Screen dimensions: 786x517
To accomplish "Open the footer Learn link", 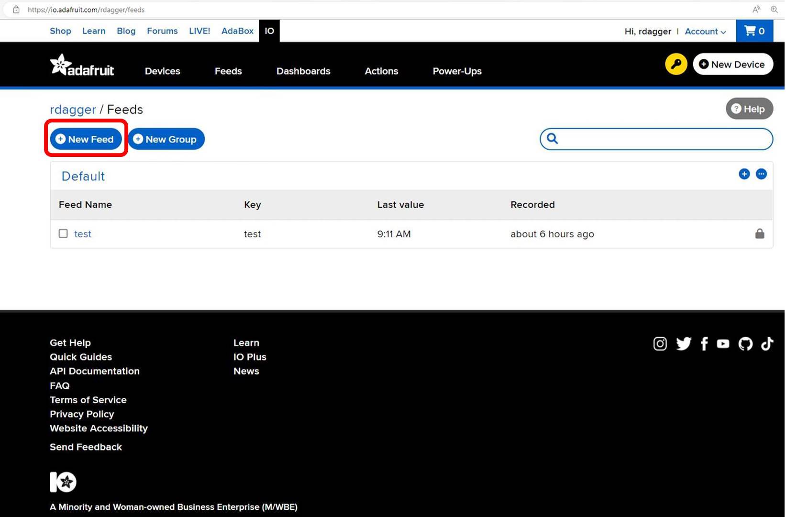I will [246, 343].
